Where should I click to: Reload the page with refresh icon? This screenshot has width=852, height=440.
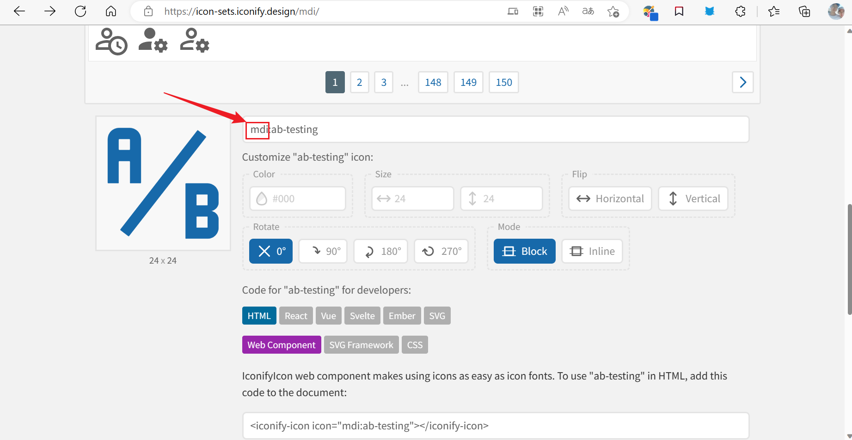[80, 11]
